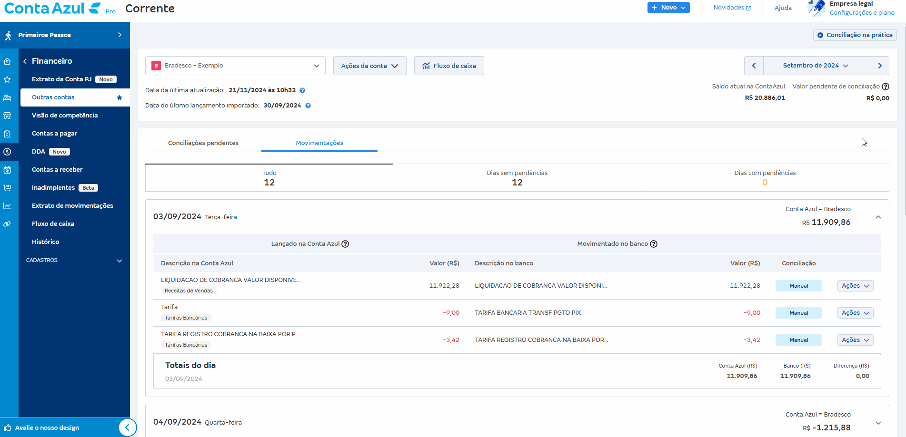
Task: Click the favorites star sidebar icon
Action: coord(7,79)
